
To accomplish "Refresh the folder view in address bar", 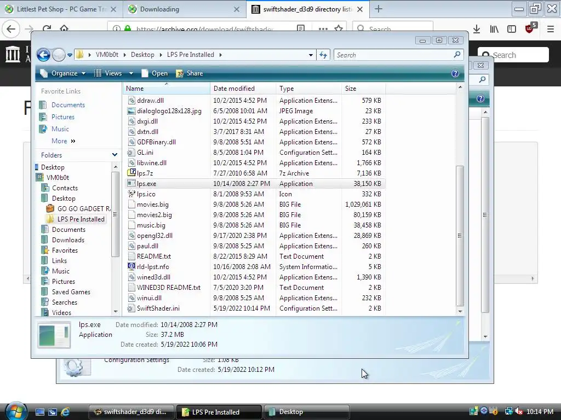I will pyautogui.click(x=323, y=55).
